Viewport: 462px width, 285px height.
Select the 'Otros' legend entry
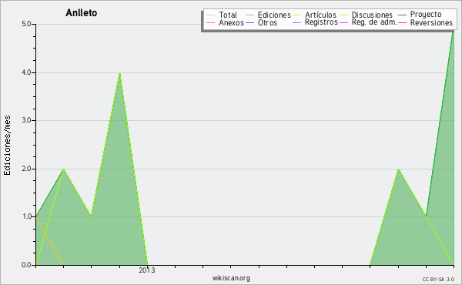click(x=267, y=22)
